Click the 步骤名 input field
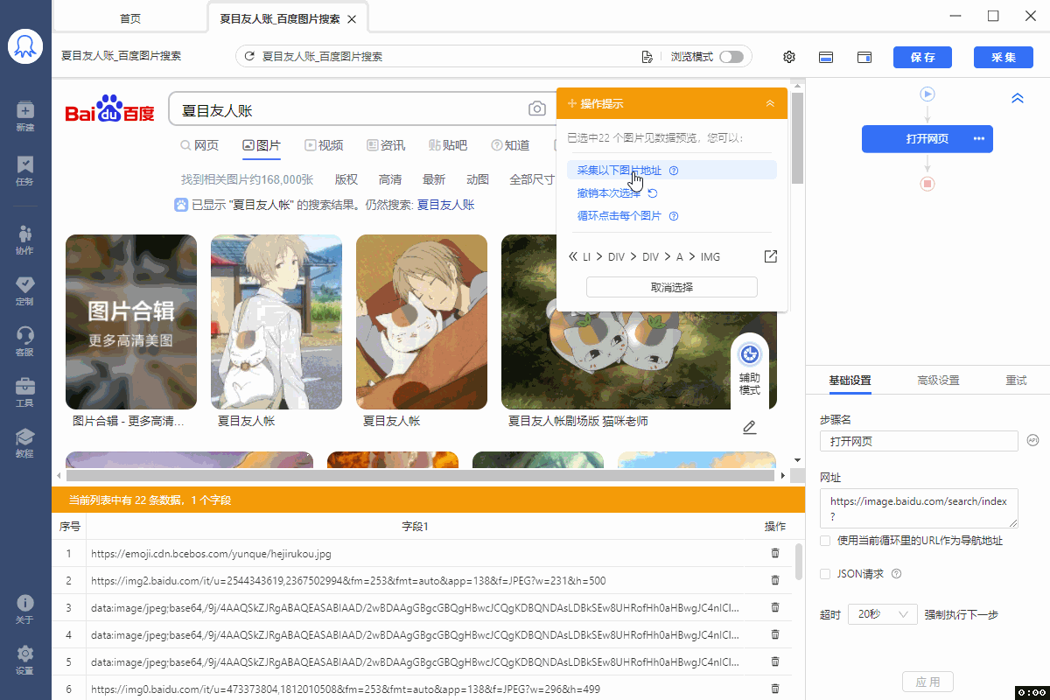The height and width of the screenshot is (700, 1050). (919, 441)
